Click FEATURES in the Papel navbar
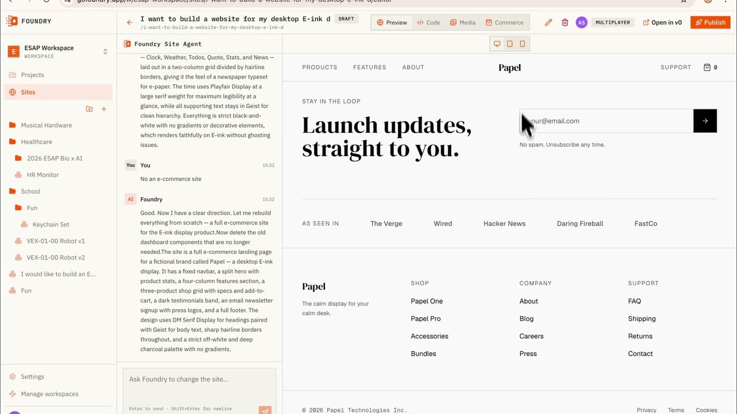 click(369, 67)
